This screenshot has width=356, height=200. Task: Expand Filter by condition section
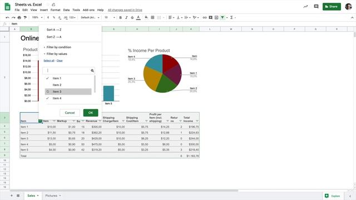click(57, 47)
